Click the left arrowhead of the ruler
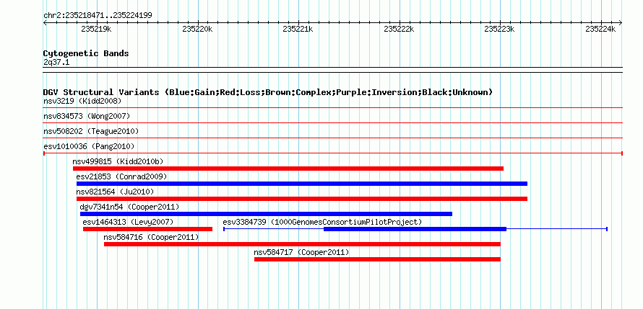 click(45, 23)
